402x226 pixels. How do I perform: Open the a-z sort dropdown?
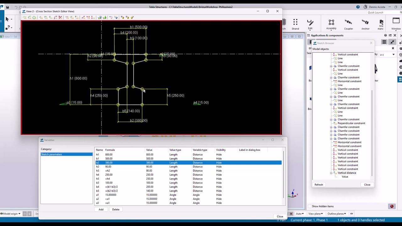pos(387,55)
